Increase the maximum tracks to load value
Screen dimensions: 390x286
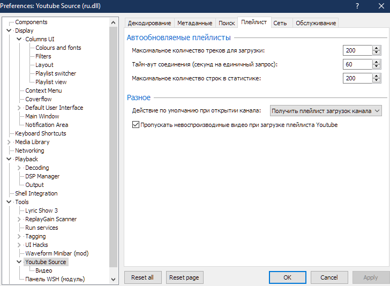point(377,48)
